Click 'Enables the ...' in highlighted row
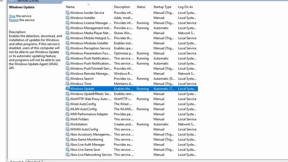The height and width of the screenshot is (162, 288). (x=124, y=89)
